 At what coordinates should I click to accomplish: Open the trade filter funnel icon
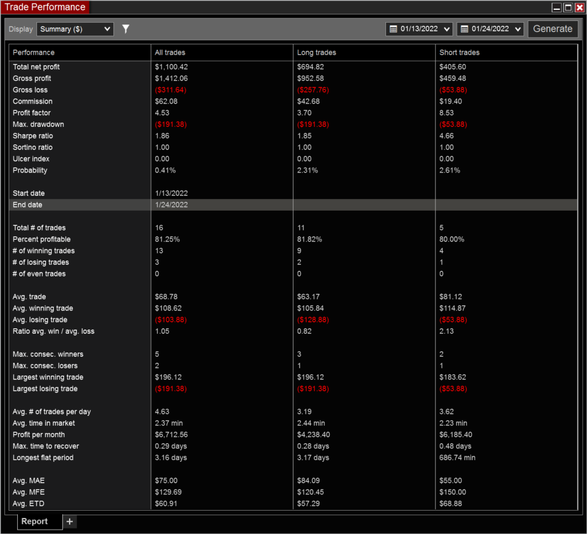126,29
